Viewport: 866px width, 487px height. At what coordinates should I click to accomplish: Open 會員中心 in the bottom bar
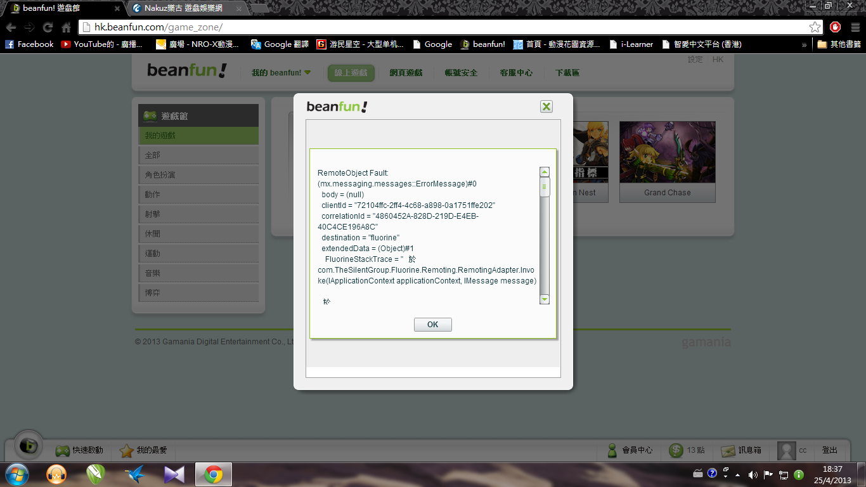pyautogui.click(x=630, y=450)
